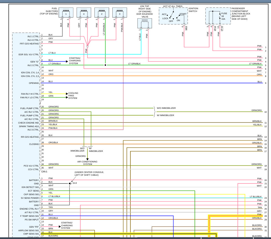Click the "CCV CTRL" pin label
271x239 pixels.
pos(33,170)
